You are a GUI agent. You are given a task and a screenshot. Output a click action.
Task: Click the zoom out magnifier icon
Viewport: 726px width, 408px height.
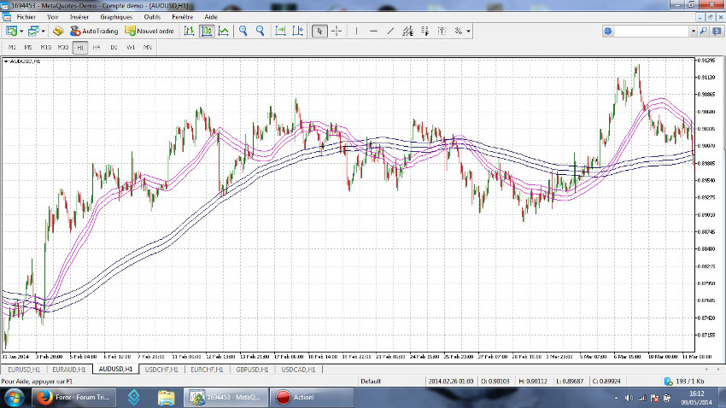(260, 31)
